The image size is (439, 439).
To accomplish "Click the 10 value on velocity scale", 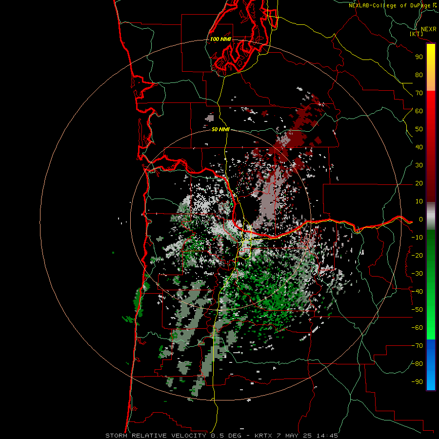I will coord(419,201).
